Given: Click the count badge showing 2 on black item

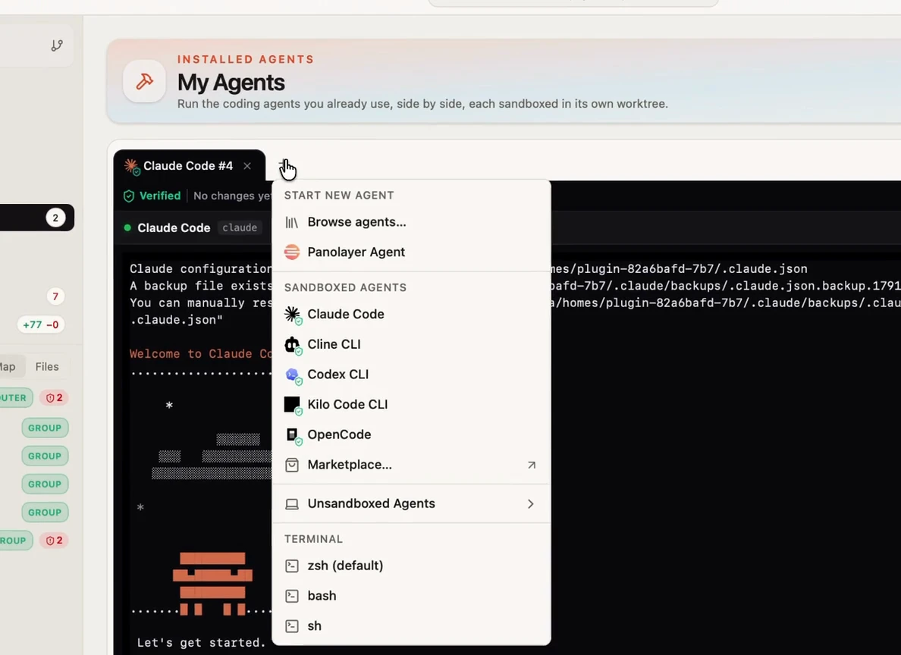Looking at the screenshot, I should 55,218.
